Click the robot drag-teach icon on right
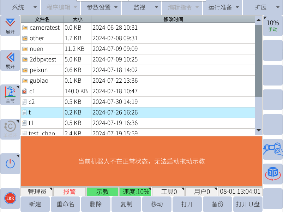The image size is (283, 212). tap(273, 149)
